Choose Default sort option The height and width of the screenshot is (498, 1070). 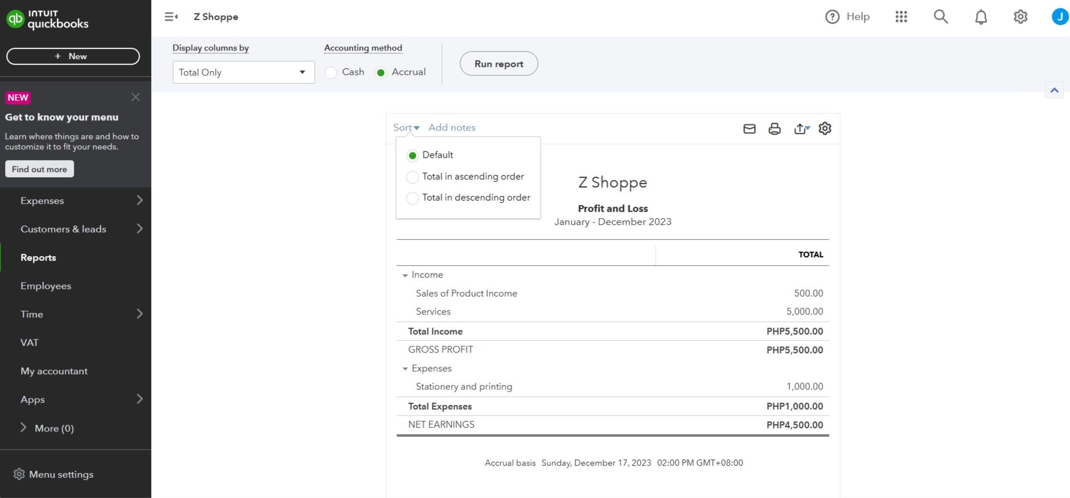(413, 156)
